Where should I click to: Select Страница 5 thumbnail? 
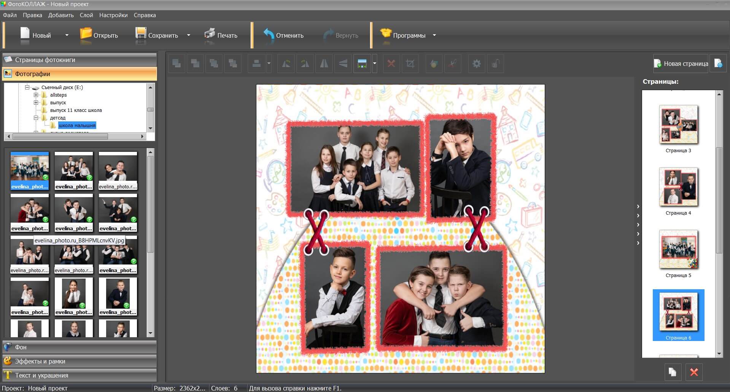coord(679,250)
